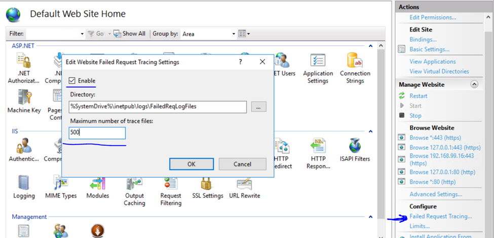This screenshot has width=494, height=238.
Task: Click the directory browse ellipsis button
Action: (x=258, y=107)
